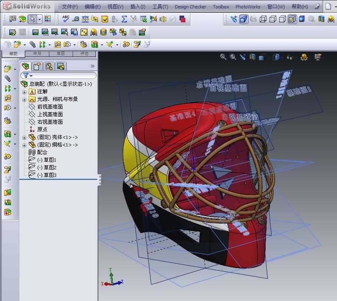Click the Section View icon in top toolbar
Image resolution: width=337 pixels, height=301 pixels.
point(321,19)
